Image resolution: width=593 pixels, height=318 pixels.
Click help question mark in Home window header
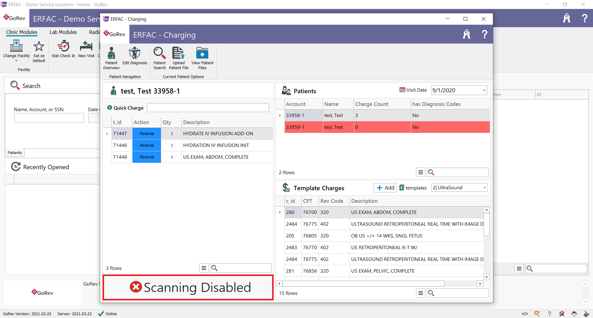point(585,18)
